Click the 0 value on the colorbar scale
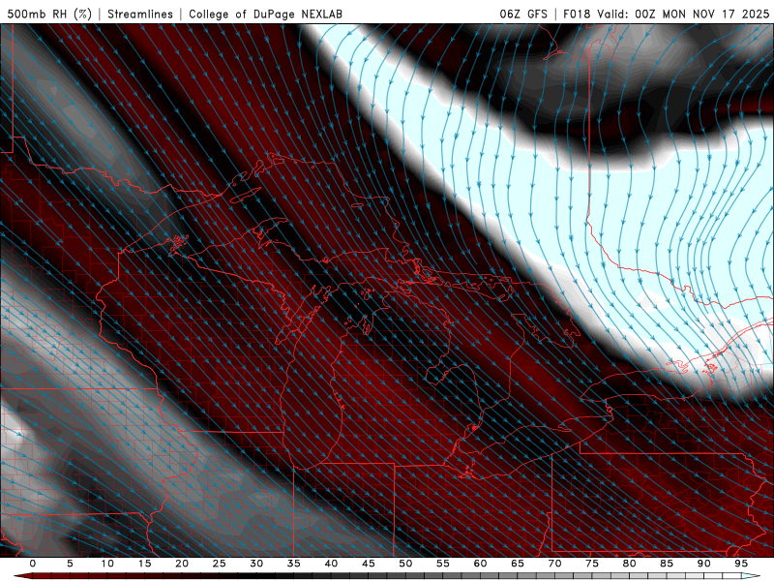The height and width of the screenshot is (581, 774). pyautogui.click(x=33, y=564)
